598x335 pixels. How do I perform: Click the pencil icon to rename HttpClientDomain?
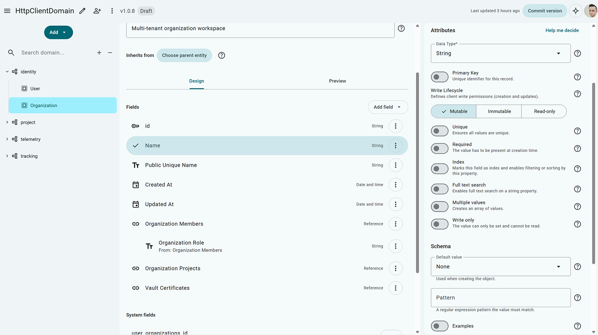[x=82, y=11]
